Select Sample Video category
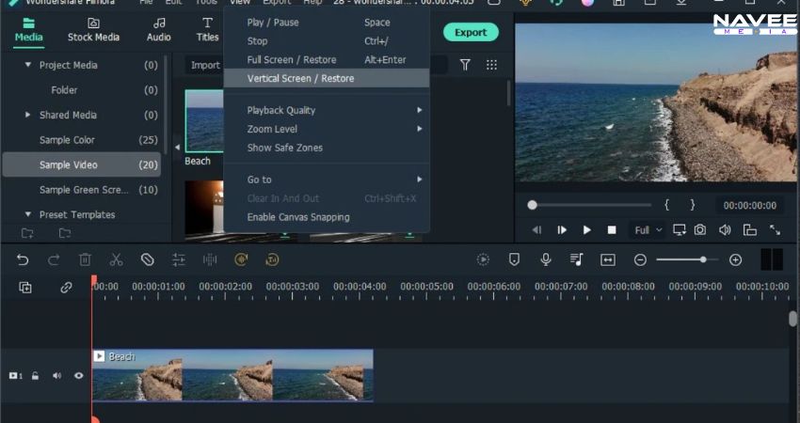The width and height of the screenshot is (800, 423). [82, 164]
